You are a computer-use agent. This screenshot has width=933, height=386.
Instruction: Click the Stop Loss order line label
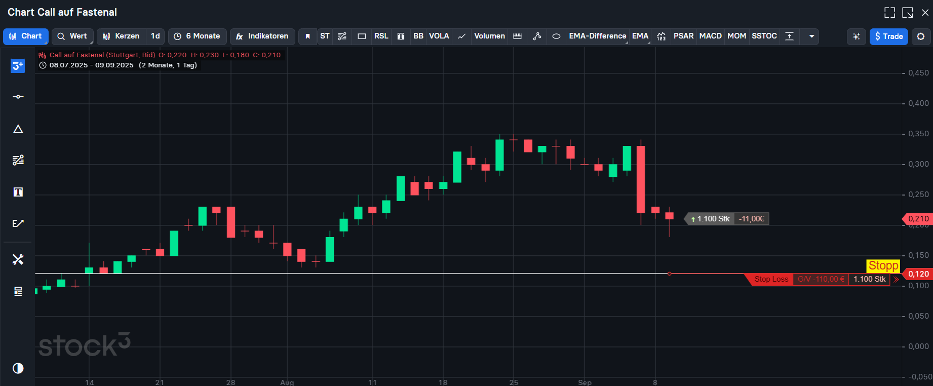(771, 279)
